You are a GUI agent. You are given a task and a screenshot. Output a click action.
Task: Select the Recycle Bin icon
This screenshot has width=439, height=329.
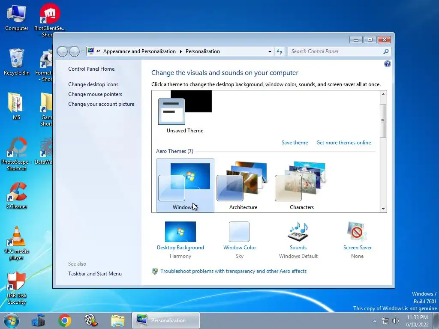17,62
